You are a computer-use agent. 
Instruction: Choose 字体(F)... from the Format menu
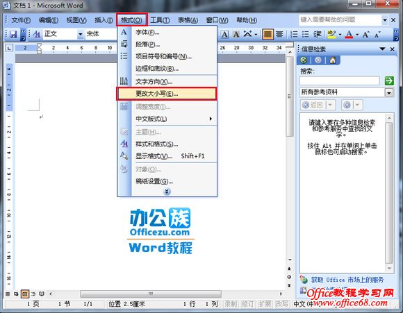[x=167, y=33]
